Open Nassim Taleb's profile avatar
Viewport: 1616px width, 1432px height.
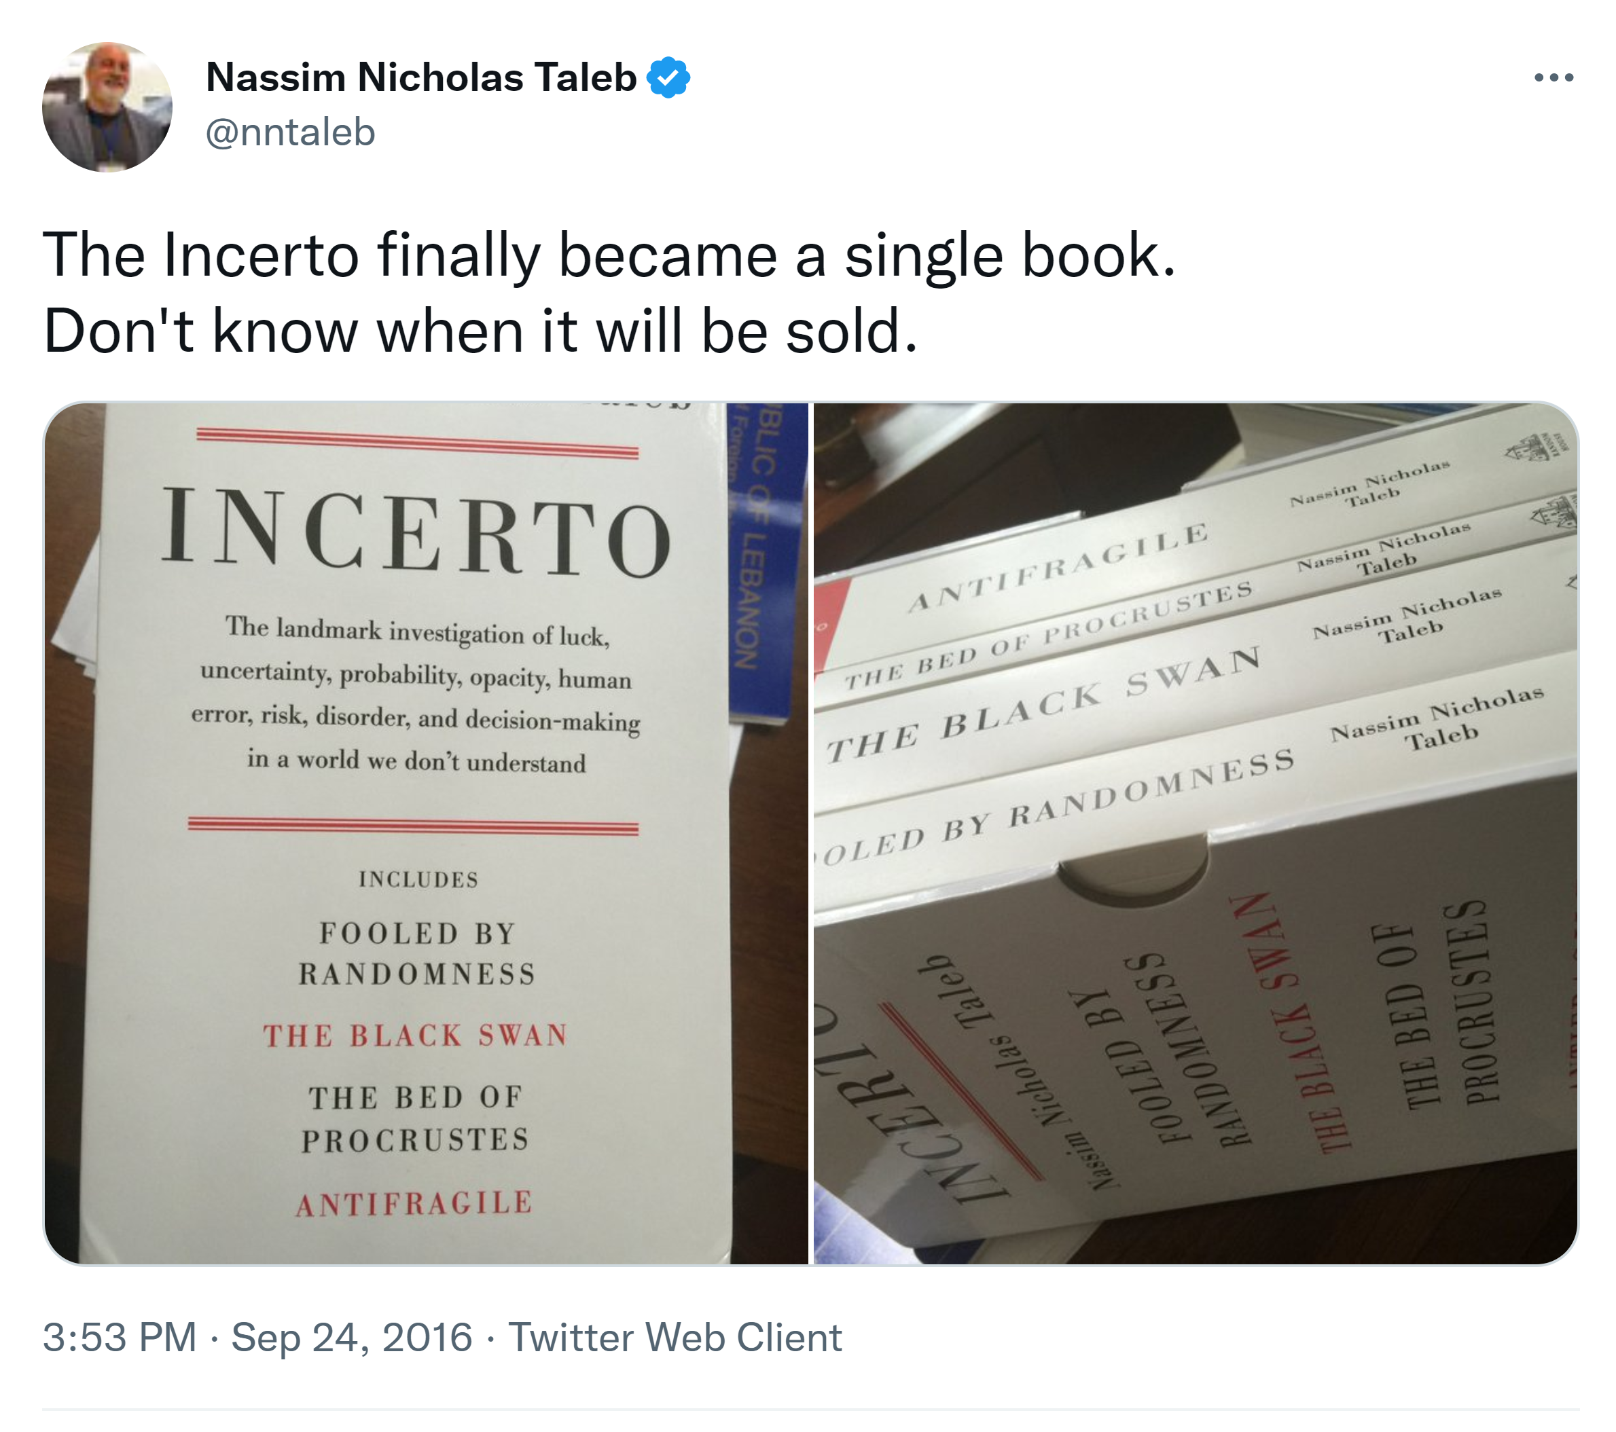pyautogui.click(x=107, y=107)
